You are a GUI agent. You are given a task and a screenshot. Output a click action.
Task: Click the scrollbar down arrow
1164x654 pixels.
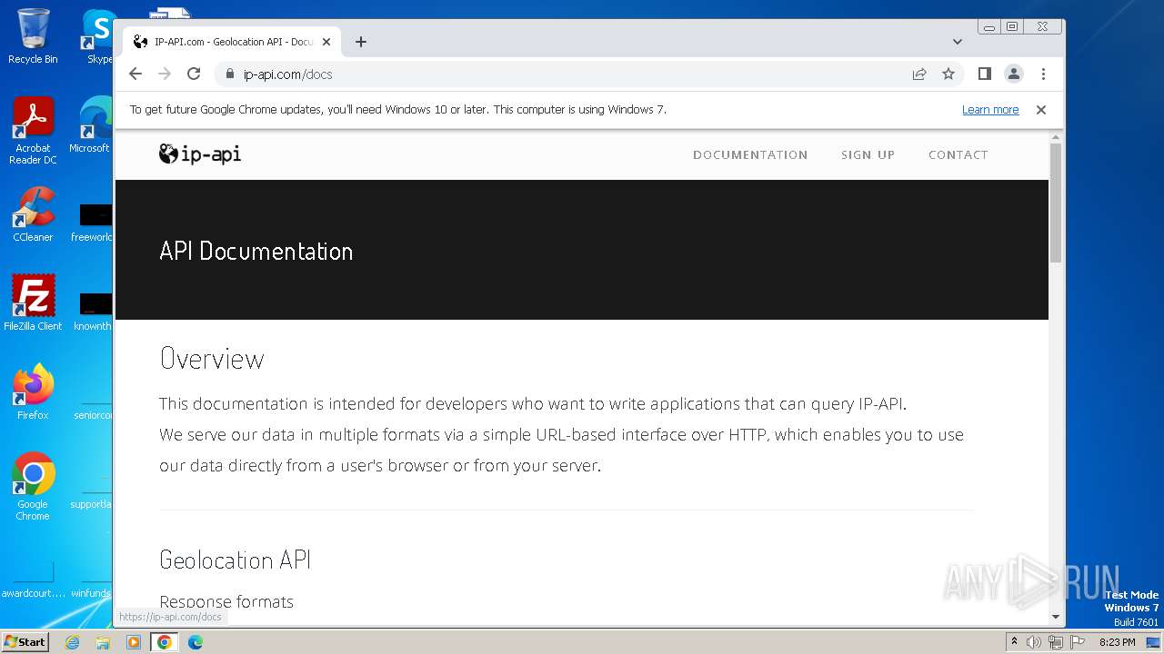(x=1055, y=617)
